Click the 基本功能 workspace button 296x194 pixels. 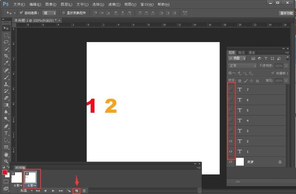286,13
